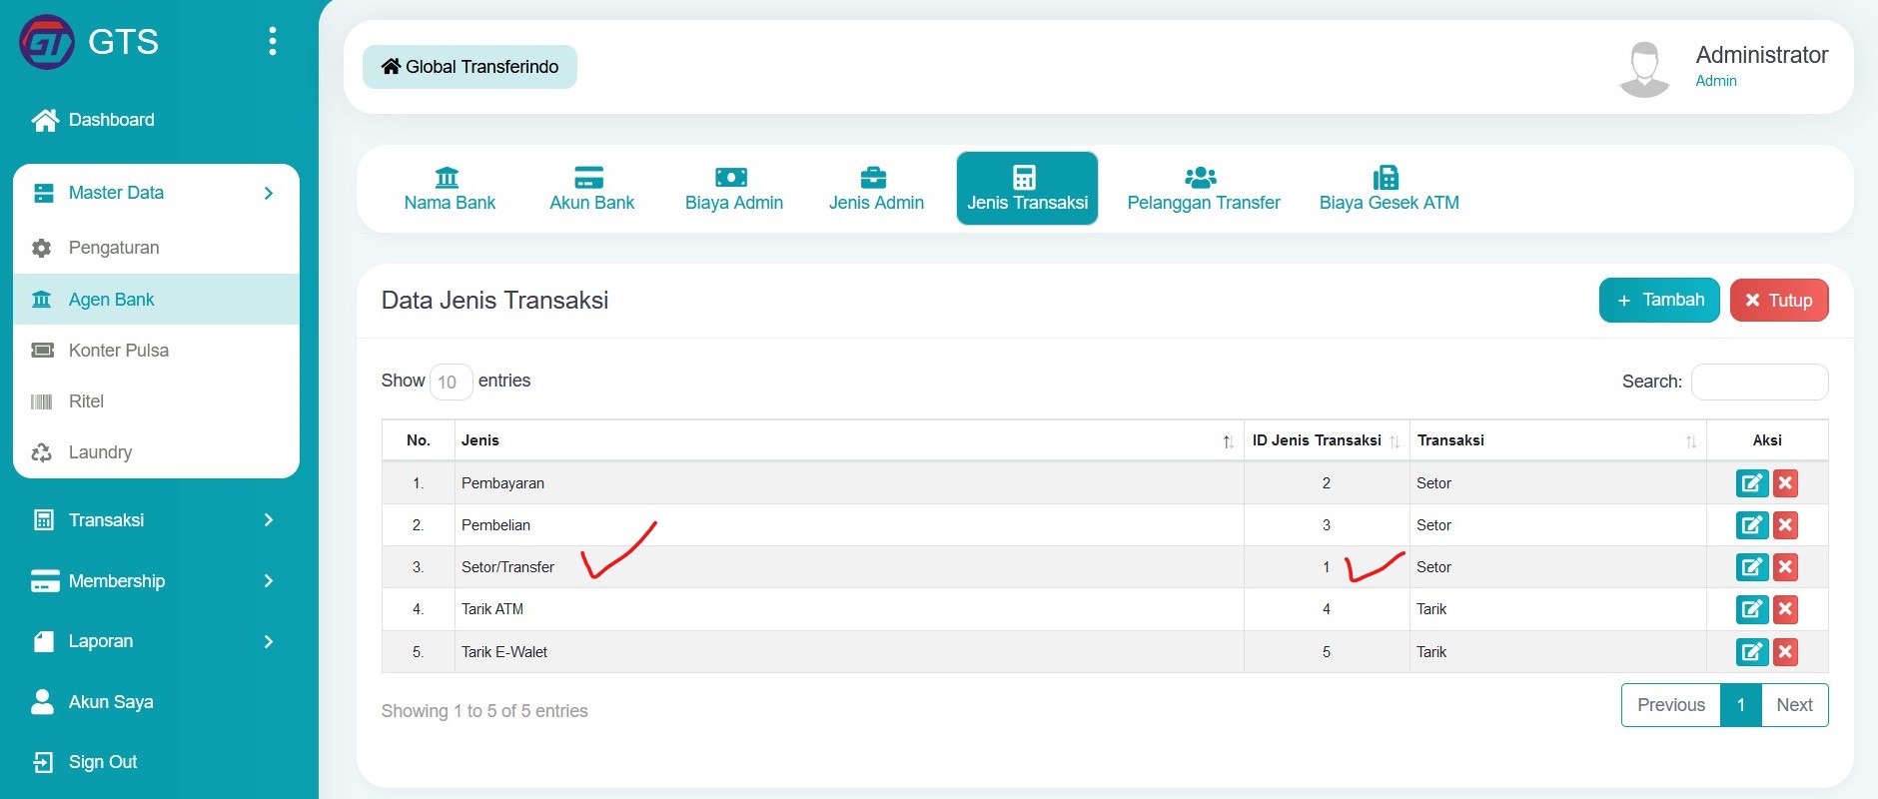Select the Jenis Transaksi tab
The width and height of the screenshot is (1878, 799).
pos(1027,189)
